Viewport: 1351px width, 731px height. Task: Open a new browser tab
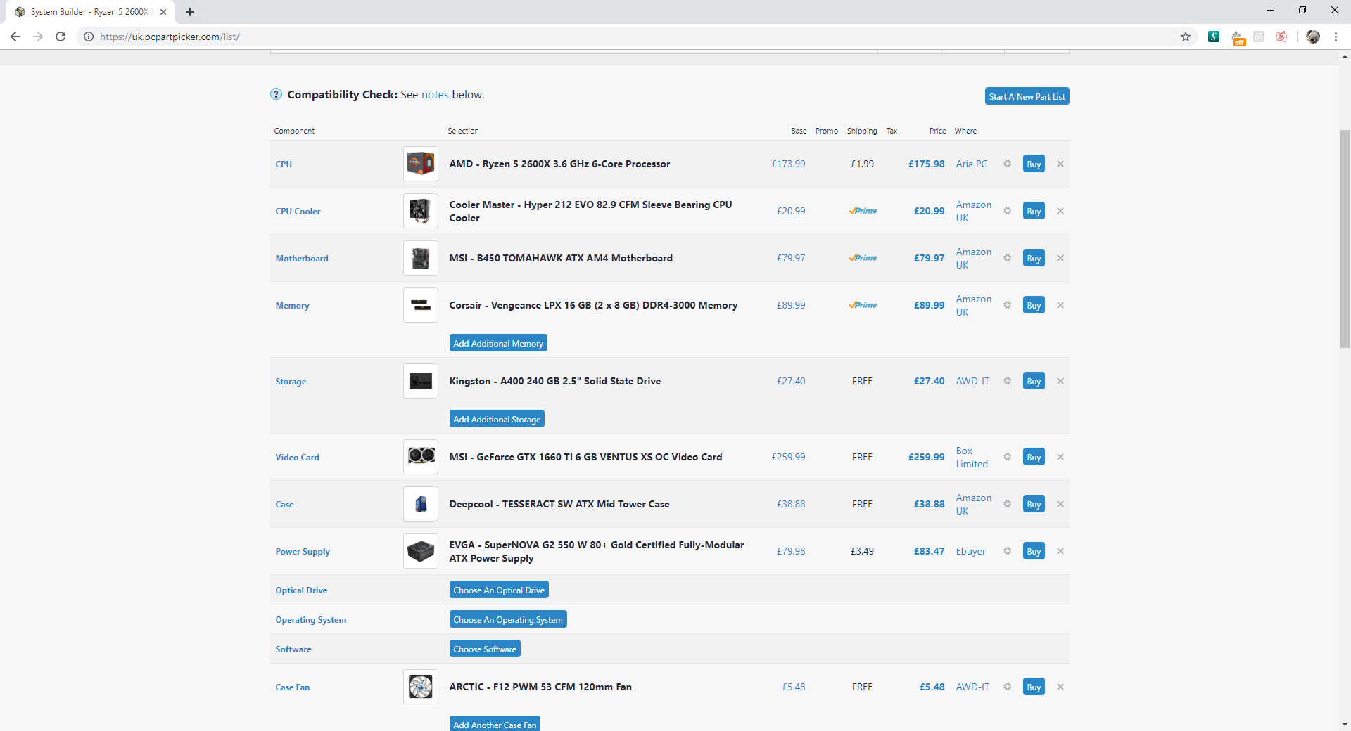click(x=190, y=12)
